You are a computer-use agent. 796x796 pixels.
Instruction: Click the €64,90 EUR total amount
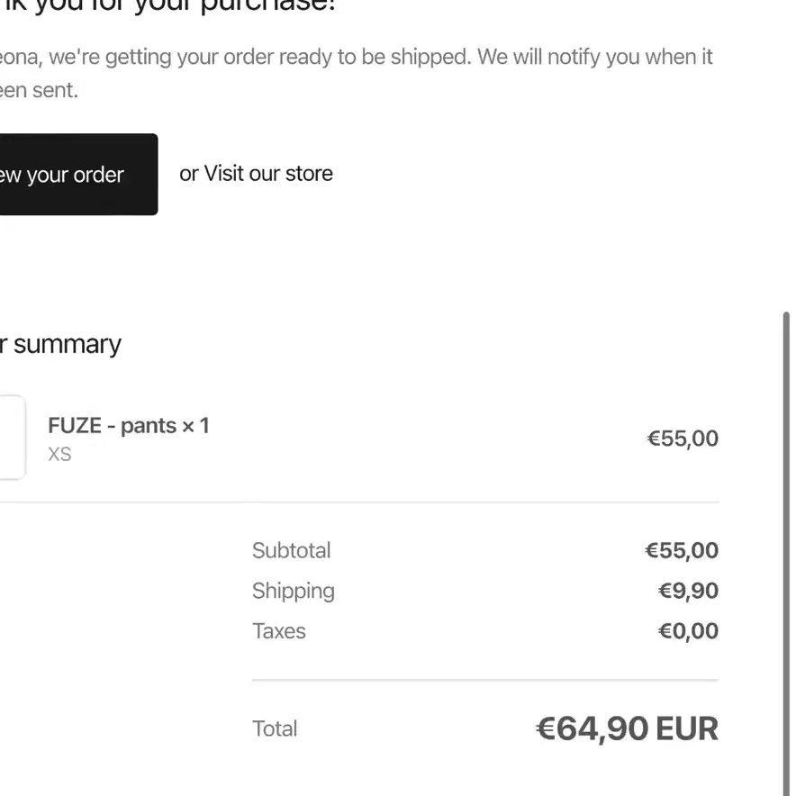[627, 729]
